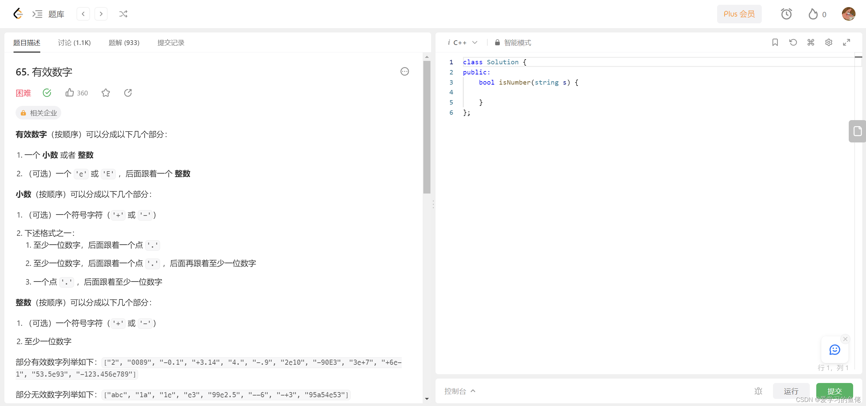Click the 'public:' code line

pos(476,72)
